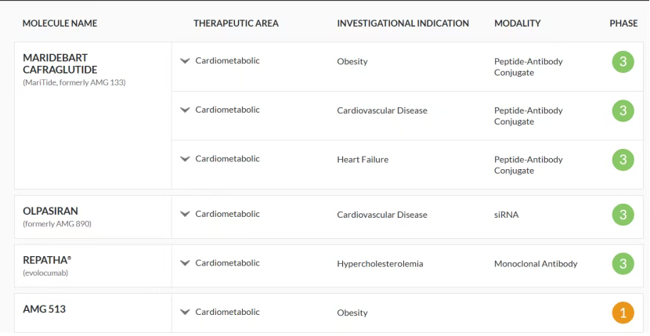Expand the Olpasiran row chevron

coord(186,214)
